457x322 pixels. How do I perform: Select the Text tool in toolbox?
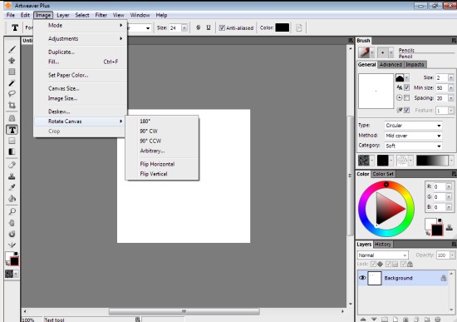(12, 130)
